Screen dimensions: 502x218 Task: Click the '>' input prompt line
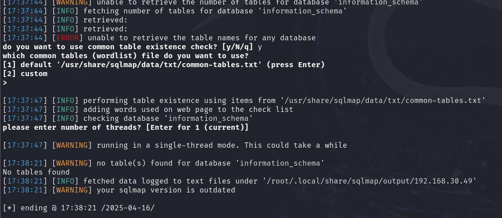[5, 83]
